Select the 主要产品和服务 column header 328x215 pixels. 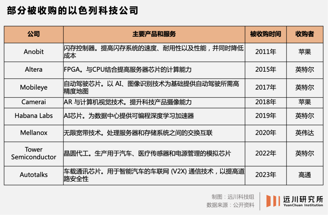point(154,34)
